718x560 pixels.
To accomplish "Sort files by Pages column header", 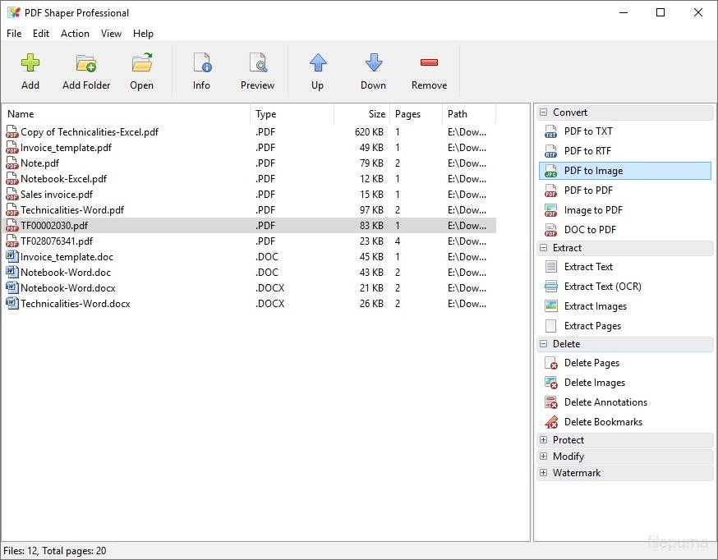I will (x=416, y=114).
